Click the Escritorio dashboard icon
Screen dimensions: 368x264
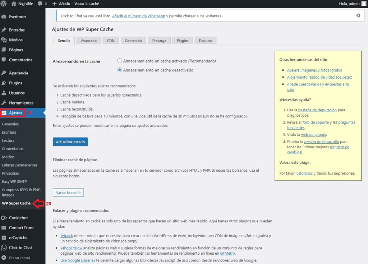coord(4,17)
